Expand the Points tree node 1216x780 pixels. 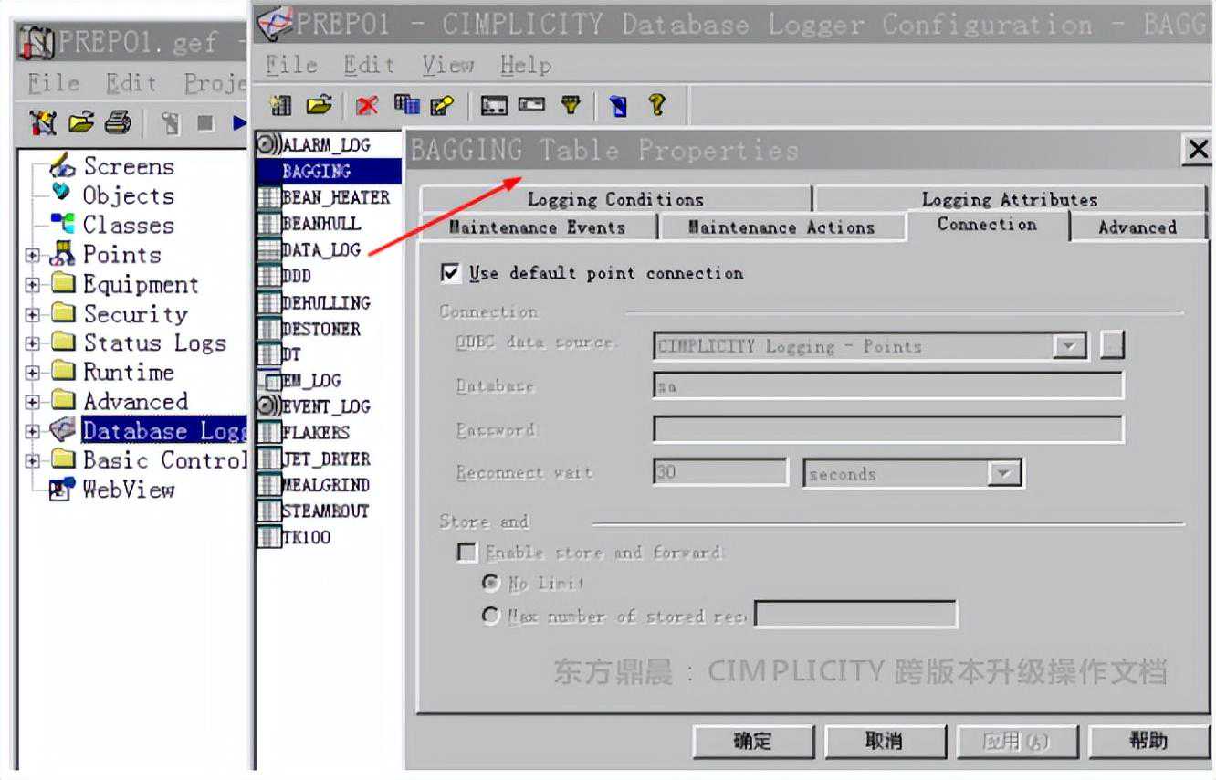33,256
